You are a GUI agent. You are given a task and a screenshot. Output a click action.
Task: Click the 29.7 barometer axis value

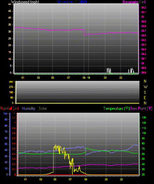[143, 31]
